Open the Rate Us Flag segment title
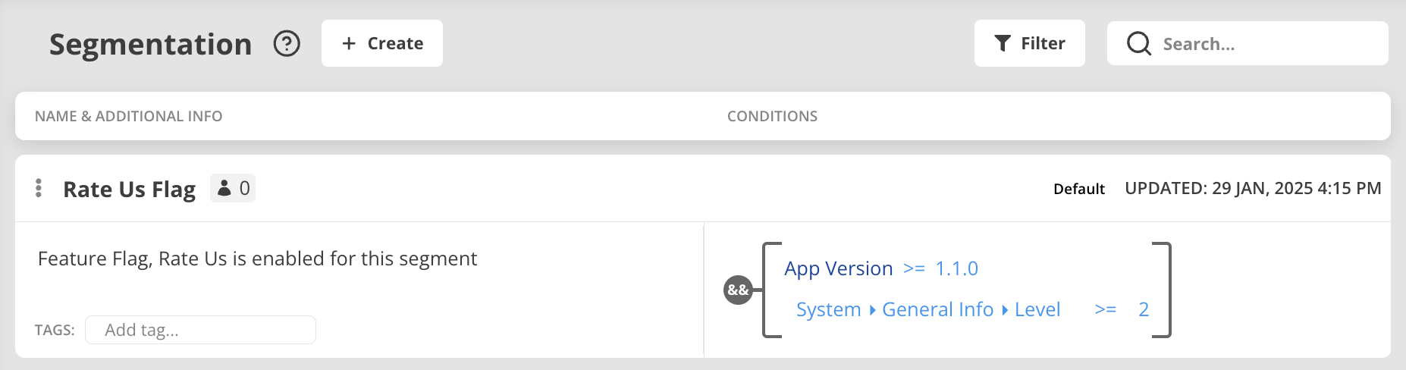Viewport: 1406px width, 370px height. (x=129, y=189)
